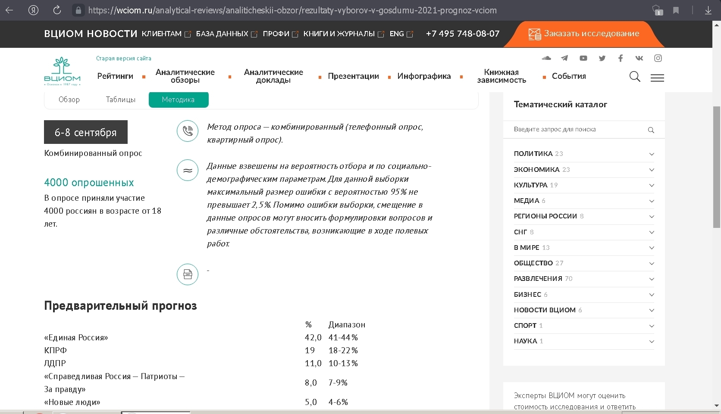Reload the page in browser

tap(57, 10)
